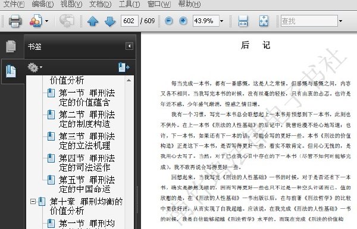357x229 pixels.
Task: Open the bookmarks gear options menu
Action: (35, 68)
